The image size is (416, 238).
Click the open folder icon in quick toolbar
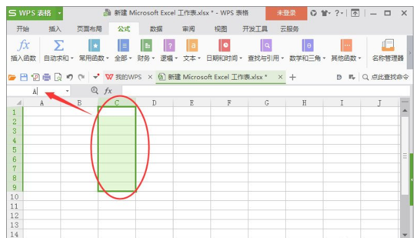(12, 77)
